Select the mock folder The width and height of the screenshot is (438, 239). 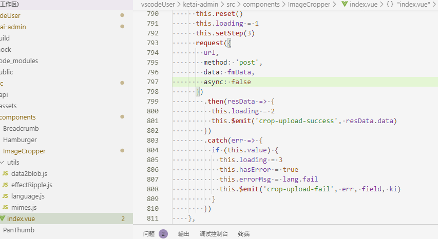pyautogui.click(x=6, y=49)
